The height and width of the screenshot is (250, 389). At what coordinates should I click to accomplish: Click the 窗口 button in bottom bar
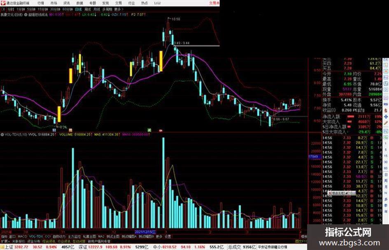pyautogui.click(x=12, y=236)
